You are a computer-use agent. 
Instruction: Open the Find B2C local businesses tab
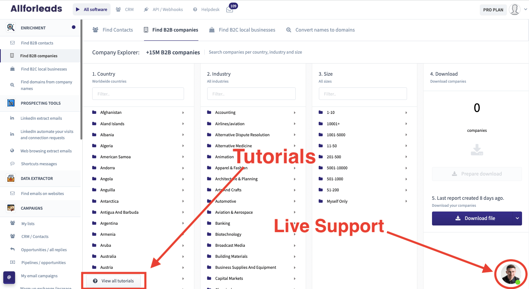click(242, 30)
